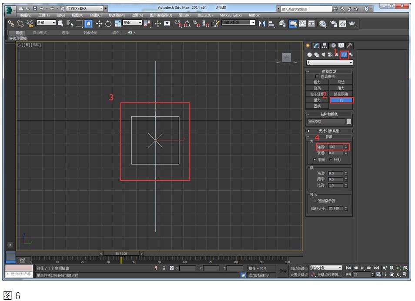Select the Lights category icon

(323, 55)
